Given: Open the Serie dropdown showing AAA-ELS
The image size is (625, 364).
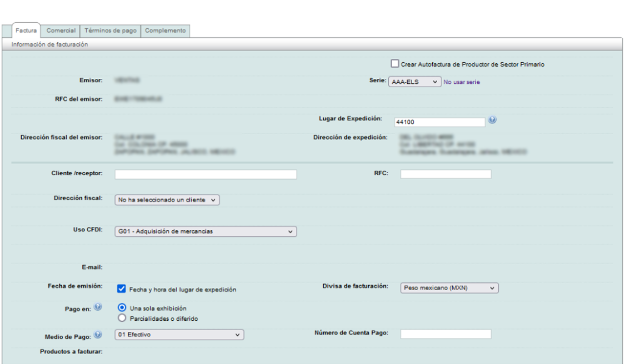Looking at the screenshot, I should 414,82.
